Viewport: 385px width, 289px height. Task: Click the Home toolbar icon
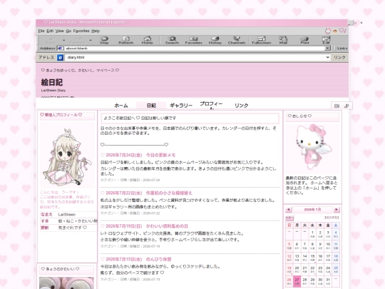tap(148, 40)
